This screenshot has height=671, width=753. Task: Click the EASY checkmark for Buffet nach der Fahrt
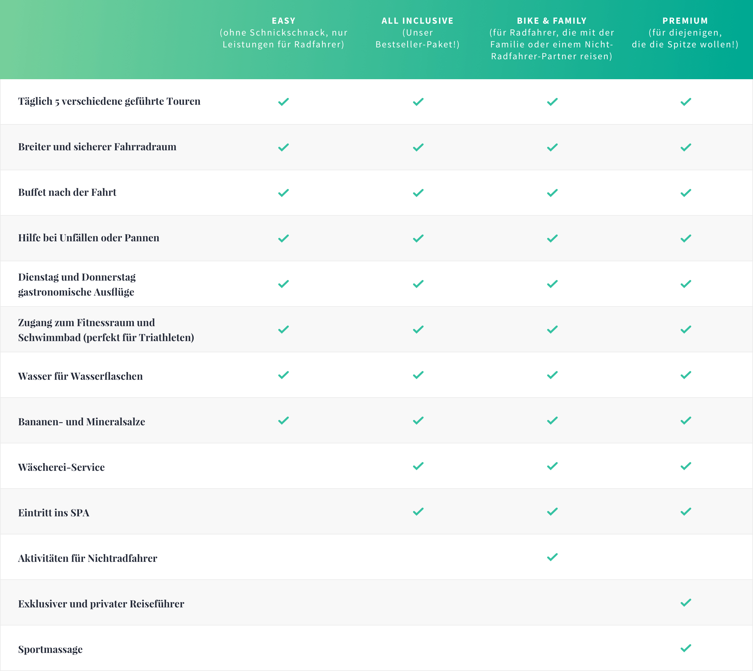[x=283, y=193]
